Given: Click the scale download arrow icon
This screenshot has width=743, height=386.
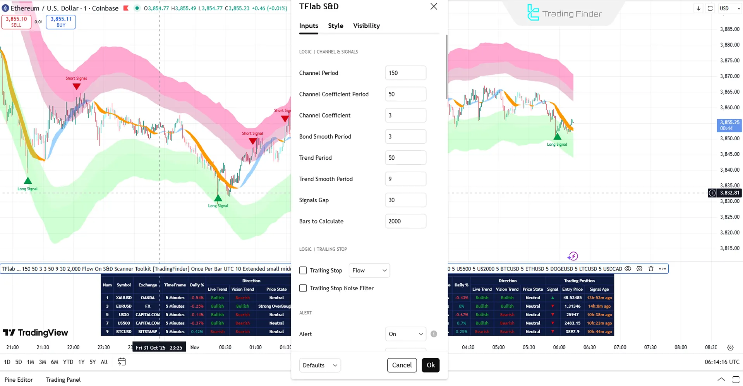Looking at the screenshot, I should point(698,8).
